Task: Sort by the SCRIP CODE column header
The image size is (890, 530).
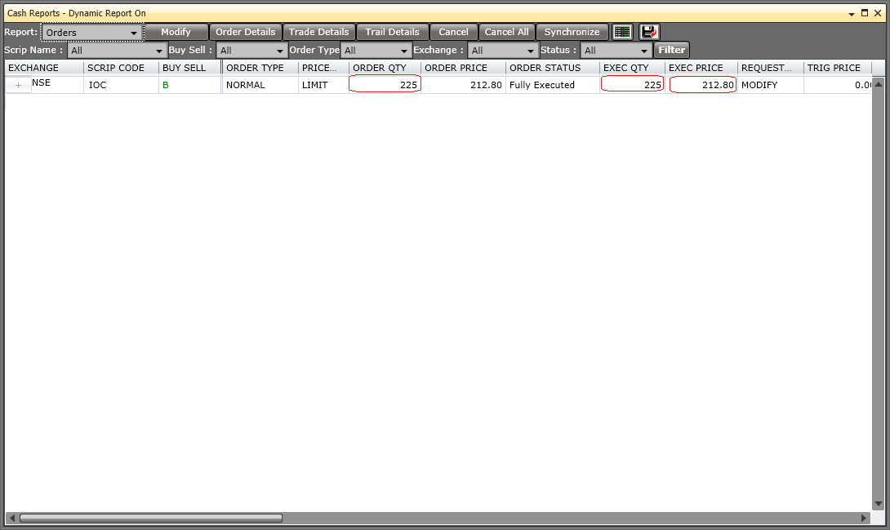Action: (121, 68)
